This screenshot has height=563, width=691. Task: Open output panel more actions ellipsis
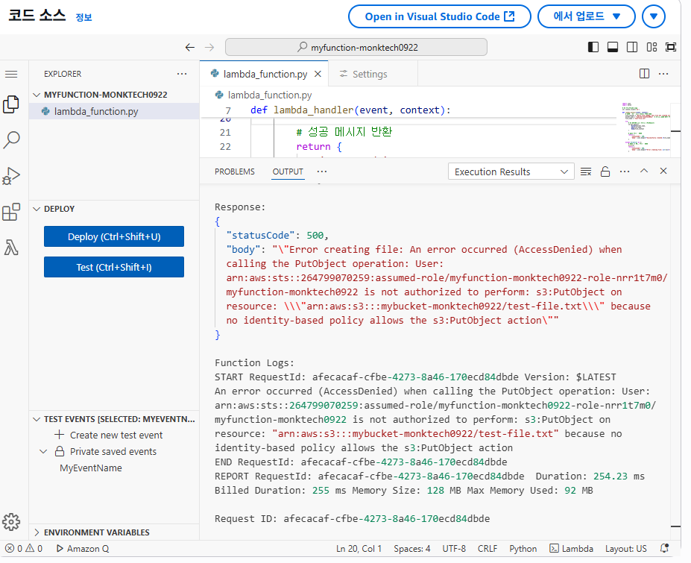(625, 172)
